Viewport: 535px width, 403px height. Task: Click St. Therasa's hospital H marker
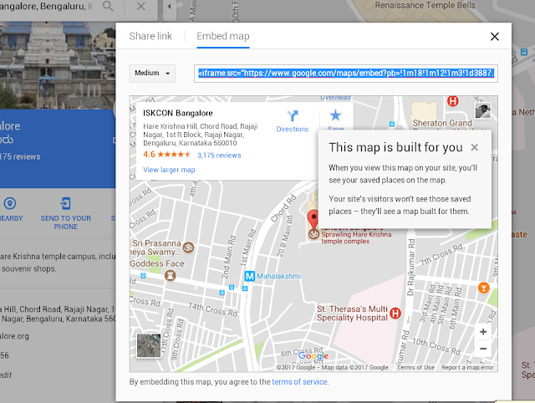[x=395, y=313]
